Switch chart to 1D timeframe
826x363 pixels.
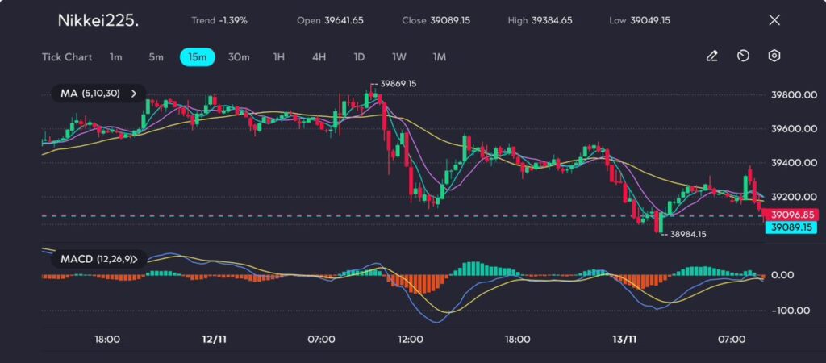click(x=359, y=57)
